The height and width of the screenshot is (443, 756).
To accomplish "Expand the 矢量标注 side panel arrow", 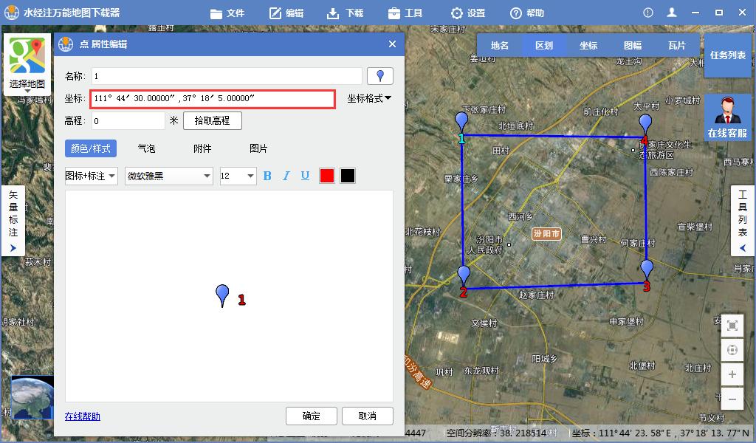I will tap(12, 247).
